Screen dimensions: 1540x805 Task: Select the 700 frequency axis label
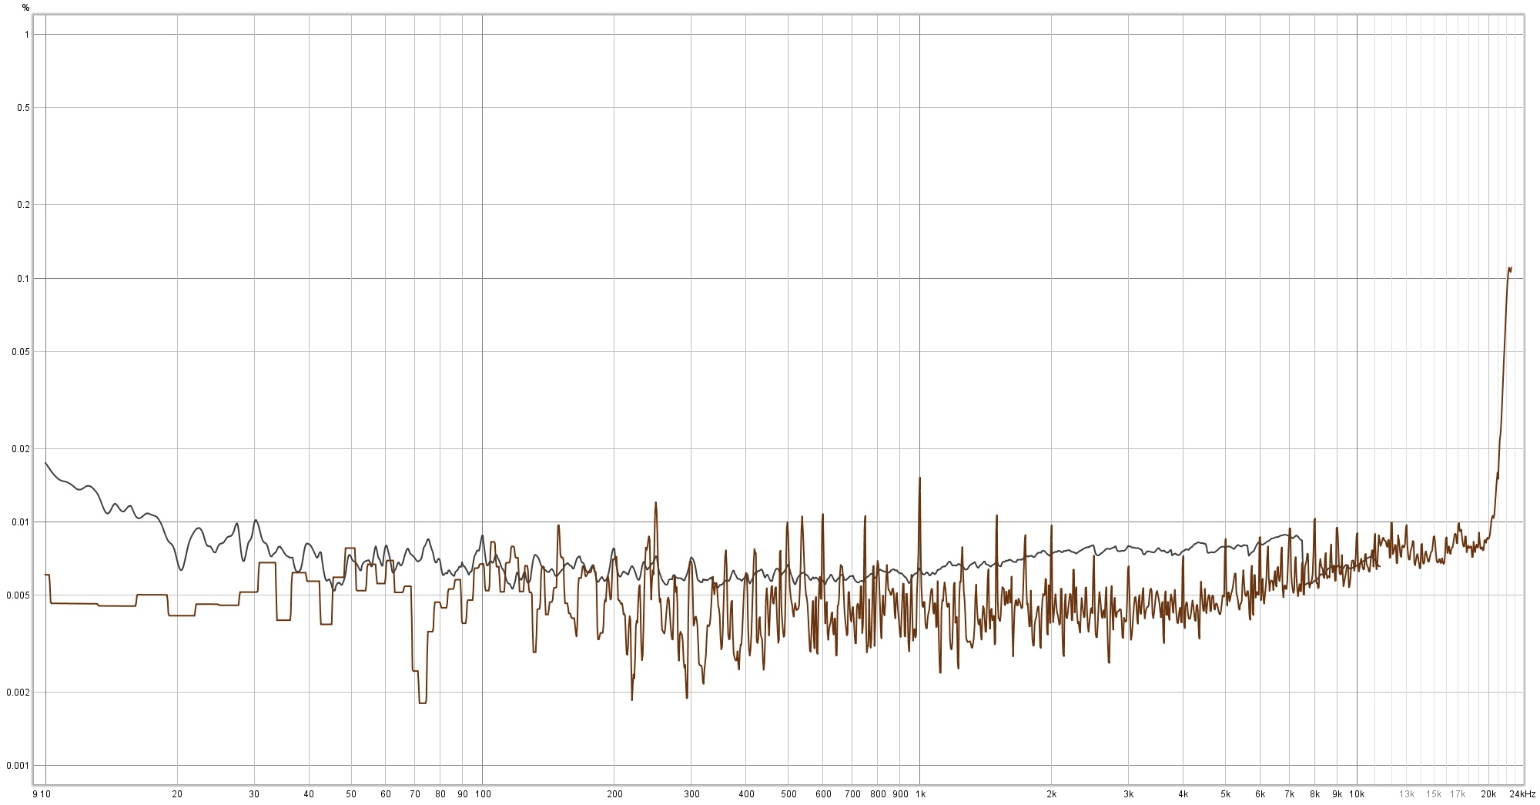pyautogui.click(x=852, y=794)
